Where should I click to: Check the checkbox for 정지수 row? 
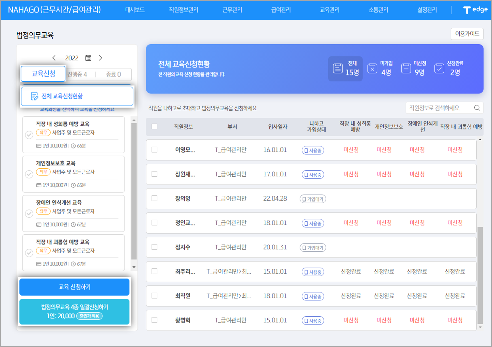point(155,247)
